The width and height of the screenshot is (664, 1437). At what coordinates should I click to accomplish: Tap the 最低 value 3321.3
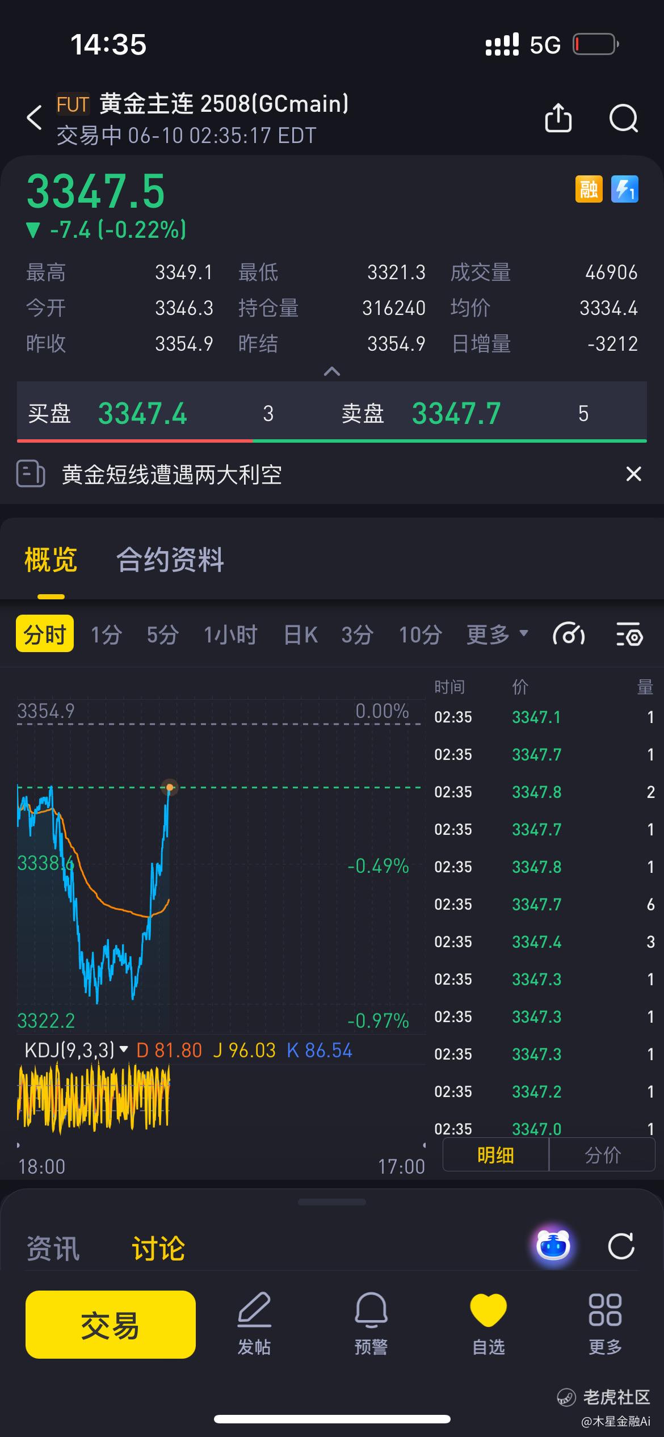tap(396, 272)
